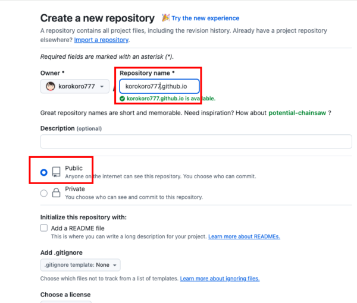Expand the .gitignore template dropdown

pyautogui.click(x=80, y=265)
